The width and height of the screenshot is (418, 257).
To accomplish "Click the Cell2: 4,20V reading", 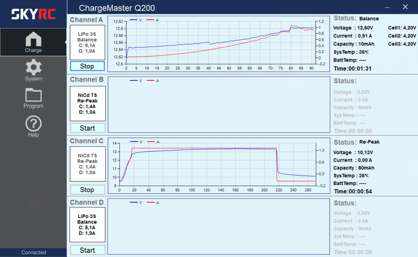I will (402, 36).
